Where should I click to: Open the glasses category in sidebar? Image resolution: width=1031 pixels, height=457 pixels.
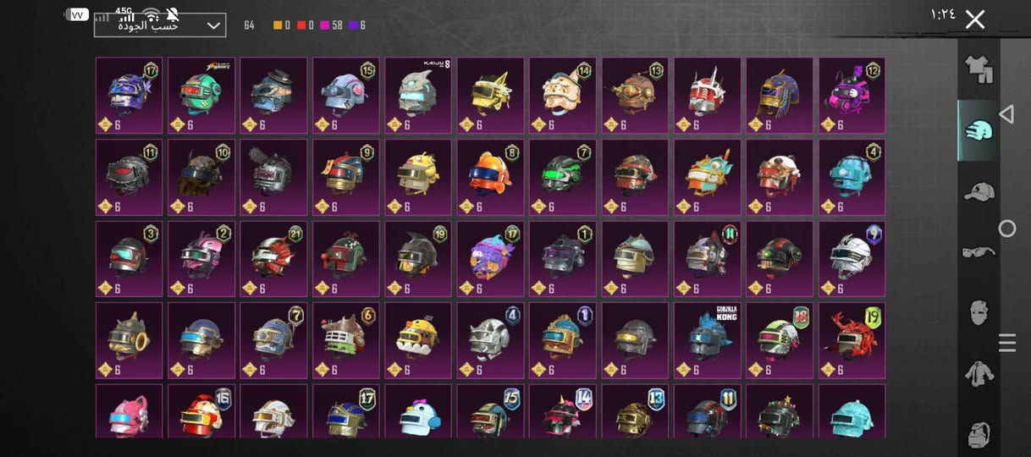[979, 251]
